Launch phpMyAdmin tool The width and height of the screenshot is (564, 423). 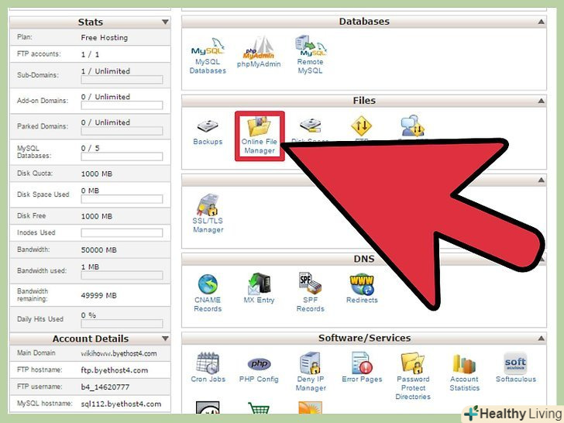tap(259, 47)
